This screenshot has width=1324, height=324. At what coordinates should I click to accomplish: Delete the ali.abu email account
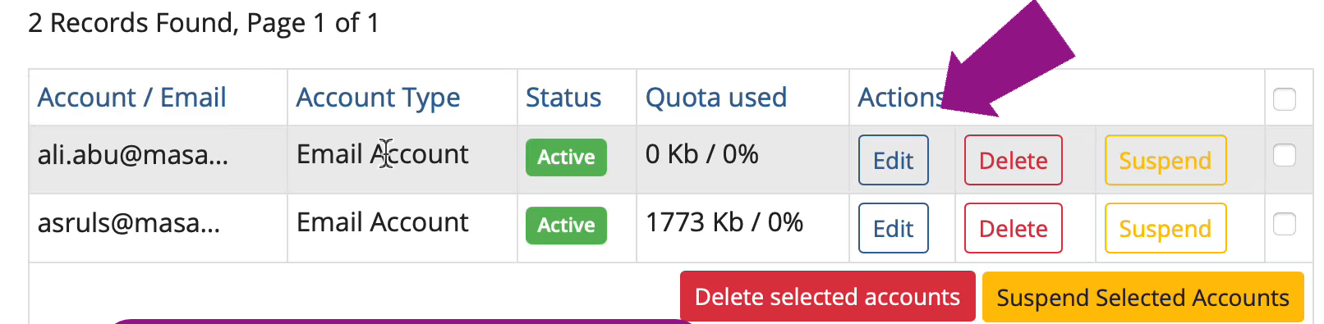point(1013,160)
